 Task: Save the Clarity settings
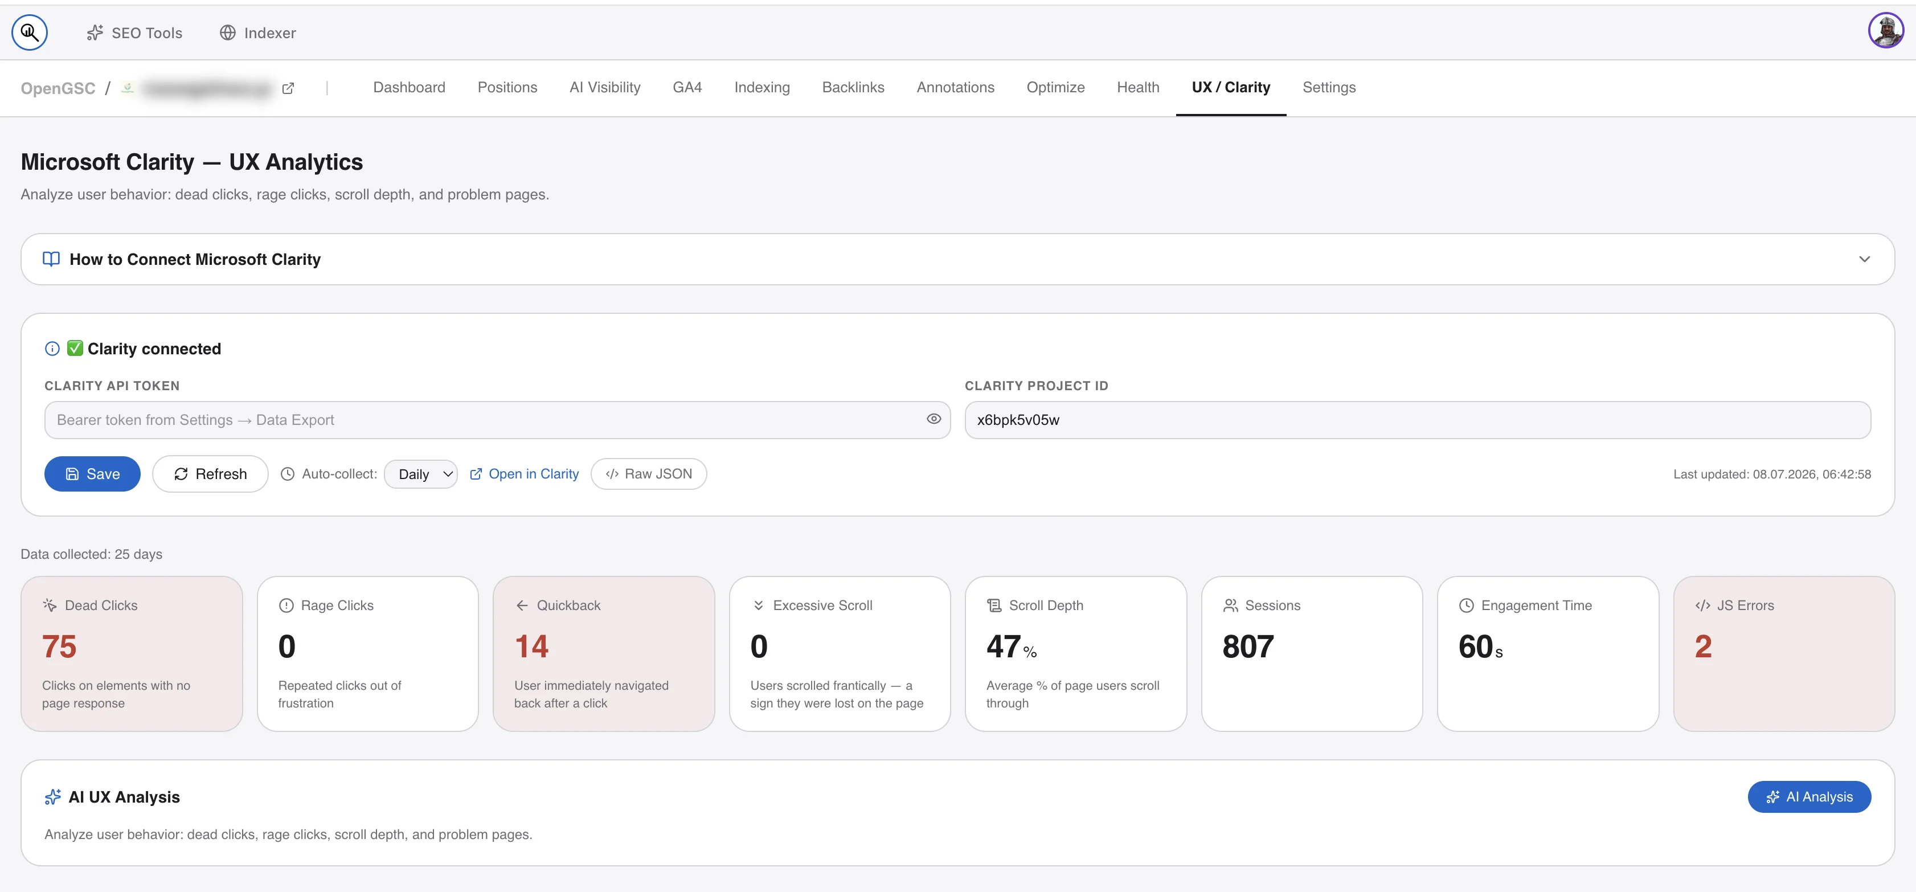92,474
